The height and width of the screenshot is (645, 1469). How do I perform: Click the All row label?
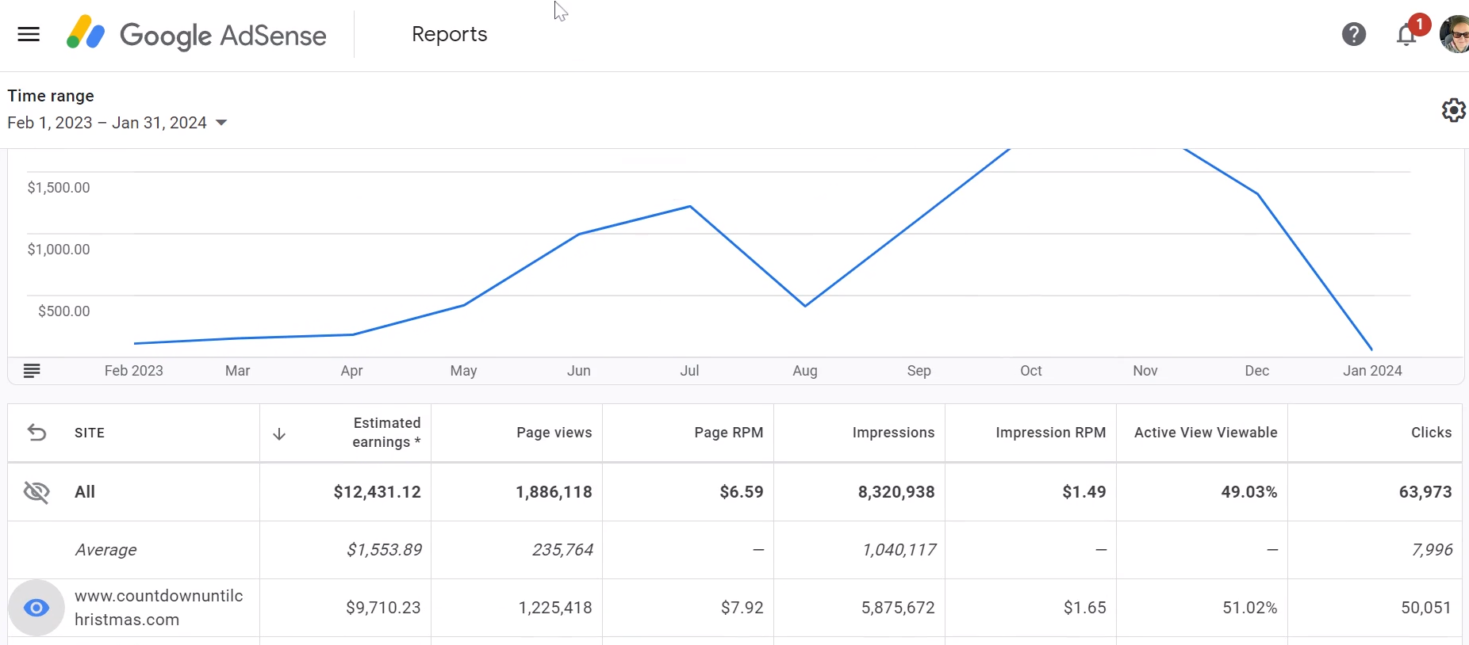click(x=85, y=492)
